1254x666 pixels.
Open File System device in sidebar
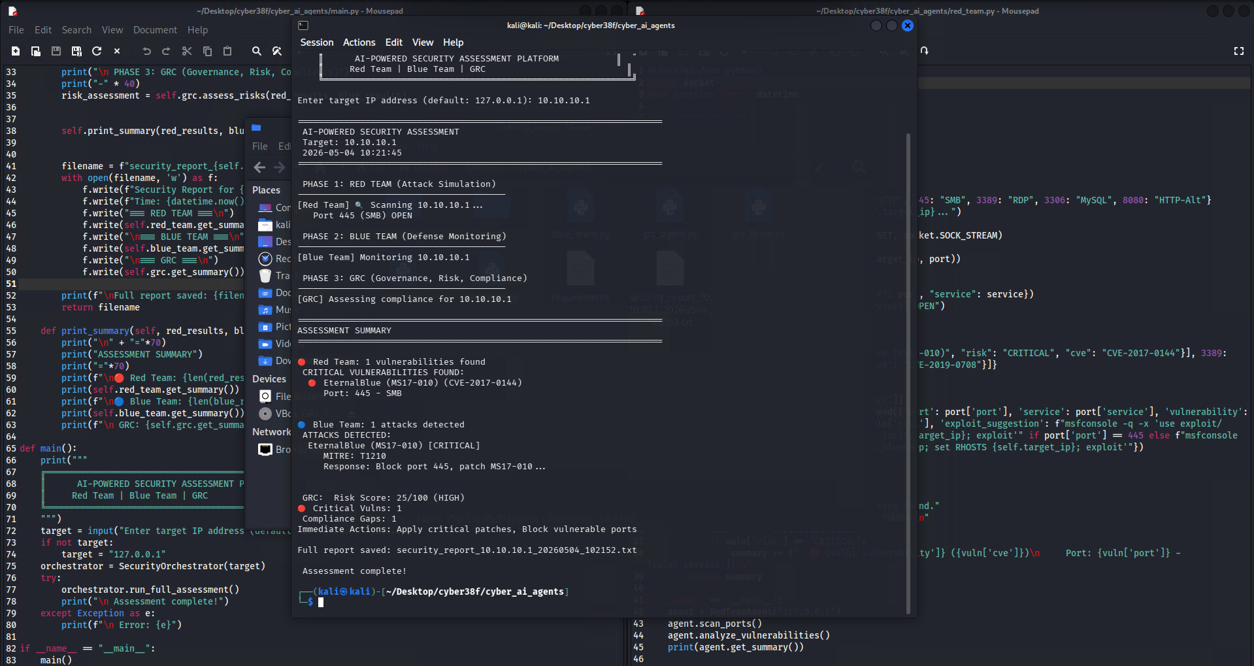point(274,396)
